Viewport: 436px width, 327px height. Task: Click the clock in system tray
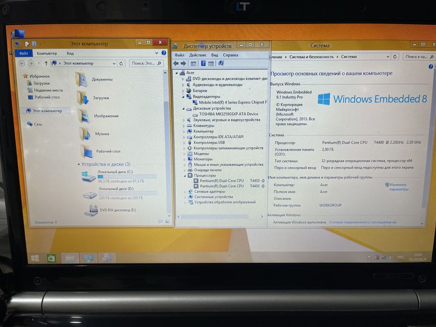click(x=418, y=256)
